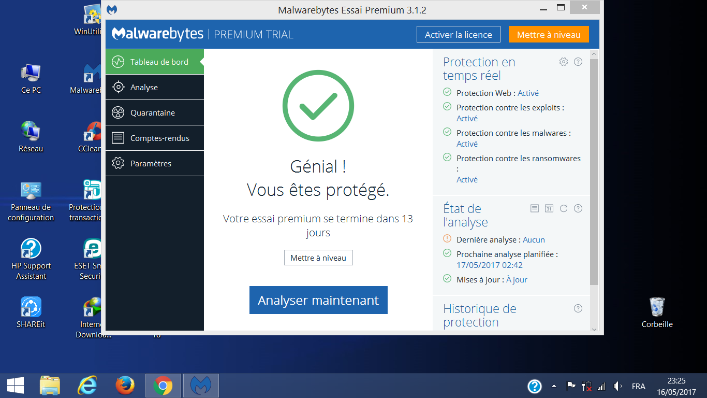Click the Paramètres gear icon in sidebar
This screenshot has width=707, height=398.
click(118, 163)
